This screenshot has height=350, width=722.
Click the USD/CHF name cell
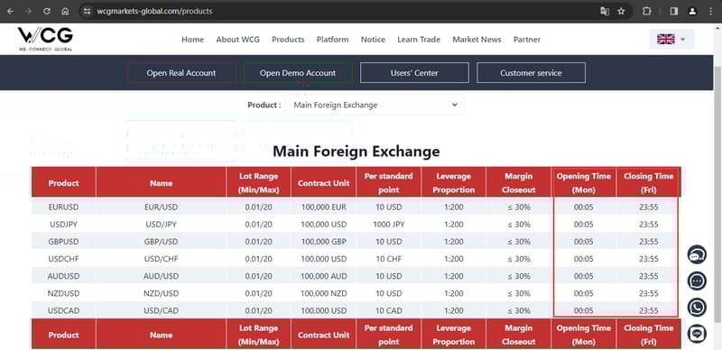pos(162,259)
